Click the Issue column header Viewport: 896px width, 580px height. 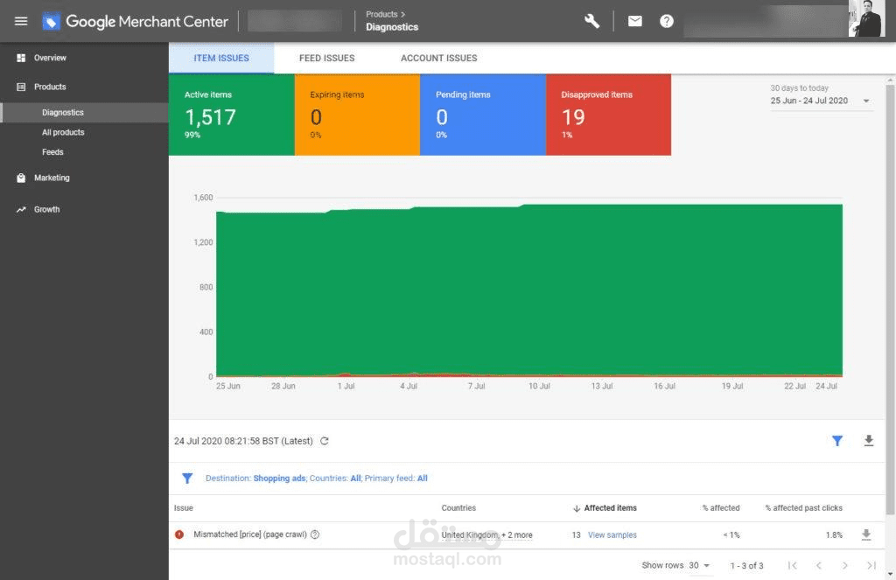click(184, 508)
